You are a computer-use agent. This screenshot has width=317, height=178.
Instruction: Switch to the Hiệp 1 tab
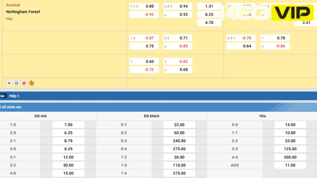coord(14,96)
